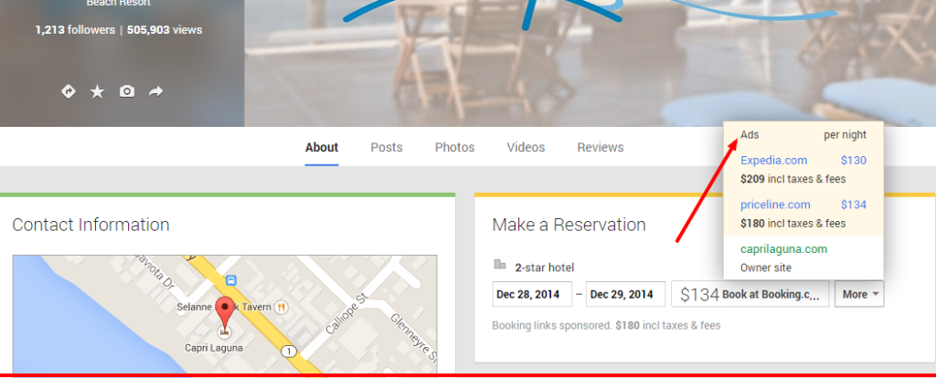The image size is (936, 378).
Task: Open the Videos tab
Action: pos(526,147)
